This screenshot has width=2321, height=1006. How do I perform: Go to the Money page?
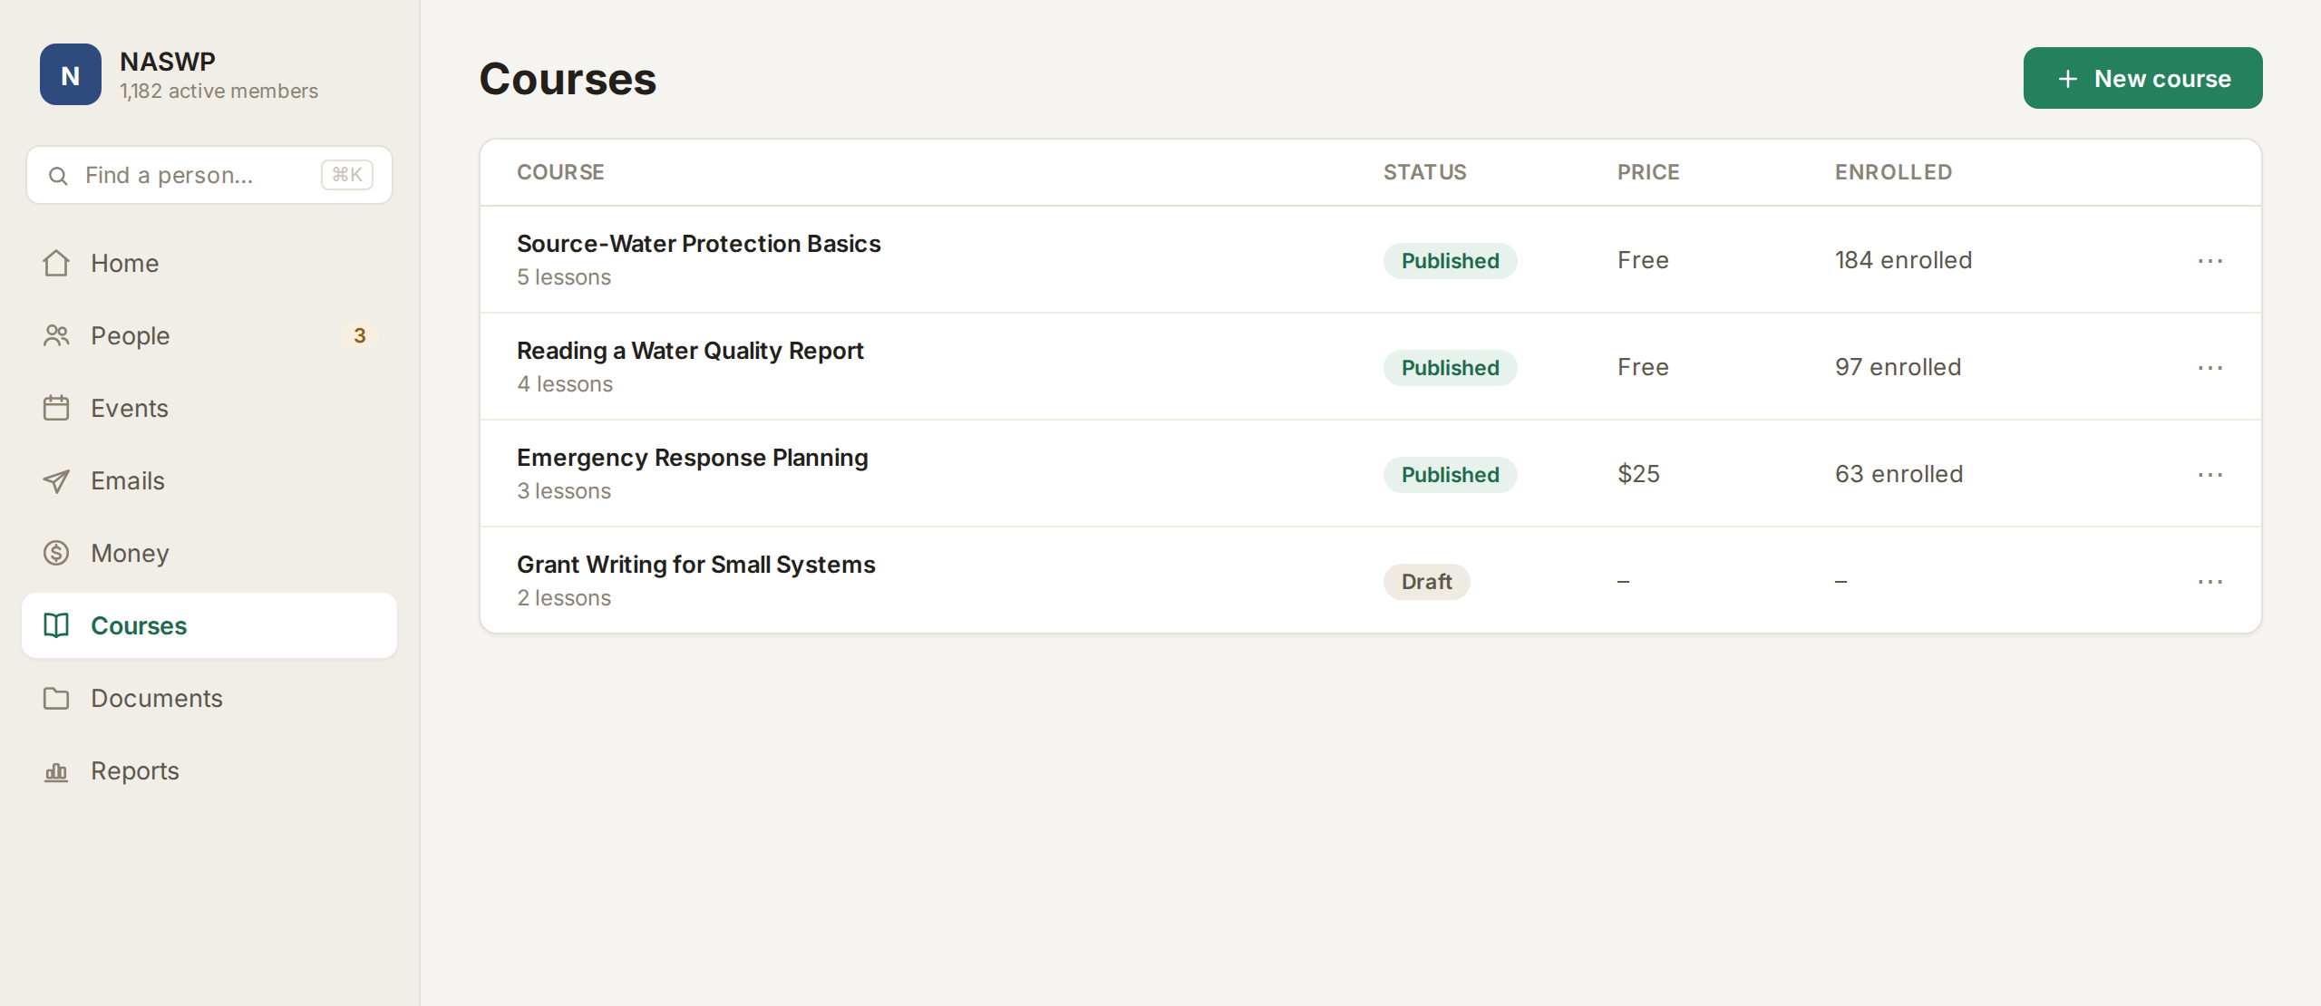(209, 553)
